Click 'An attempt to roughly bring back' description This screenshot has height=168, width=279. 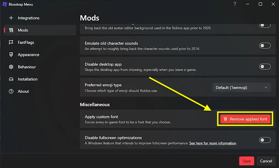(142, 49)
